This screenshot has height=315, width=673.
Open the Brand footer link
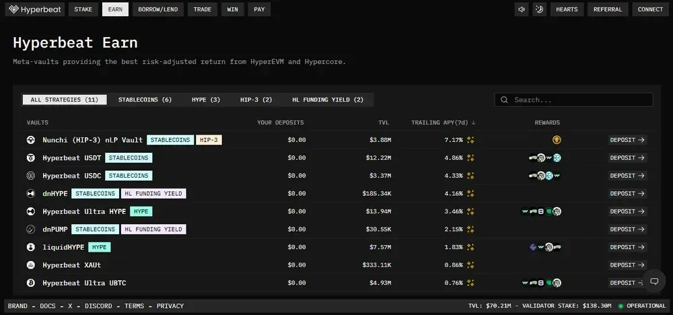pyautogui.click(x=17, y=306)
